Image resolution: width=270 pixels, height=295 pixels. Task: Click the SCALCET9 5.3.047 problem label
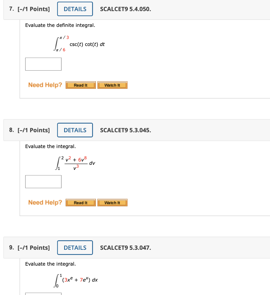pos(125,248)
